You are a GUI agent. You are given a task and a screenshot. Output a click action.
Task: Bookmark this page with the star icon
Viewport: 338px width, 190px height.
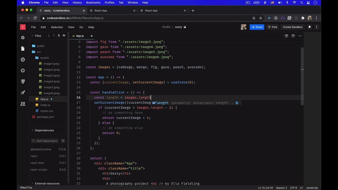260,18
